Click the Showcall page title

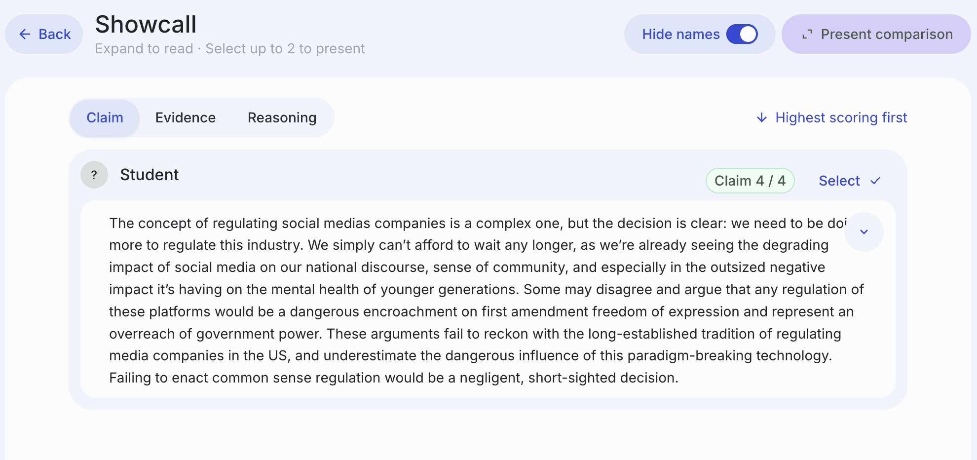(146, 24)
